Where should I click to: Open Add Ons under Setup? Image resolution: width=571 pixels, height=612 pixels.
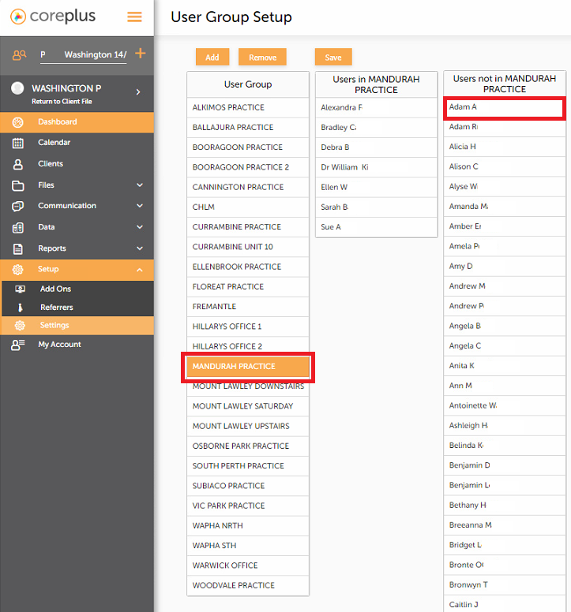(x=55, y=289)
